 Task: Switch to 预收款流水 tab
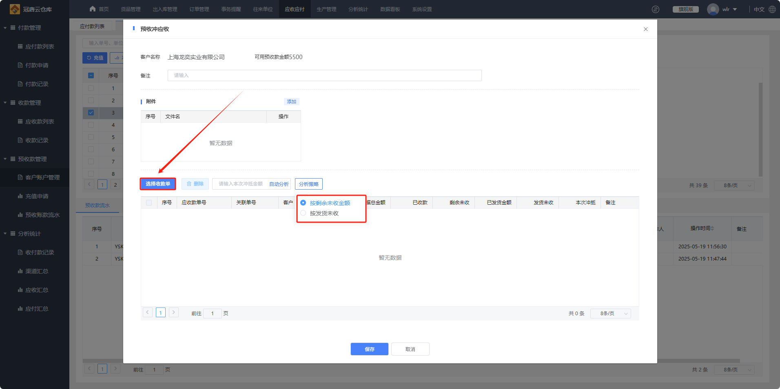(97, 205)
